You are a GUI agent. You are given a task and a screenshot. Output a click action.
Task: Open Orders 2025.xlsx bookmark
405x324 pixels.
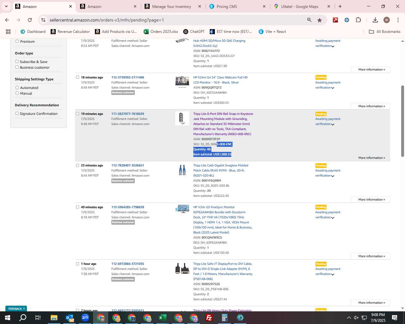click(x=161, y=32)
